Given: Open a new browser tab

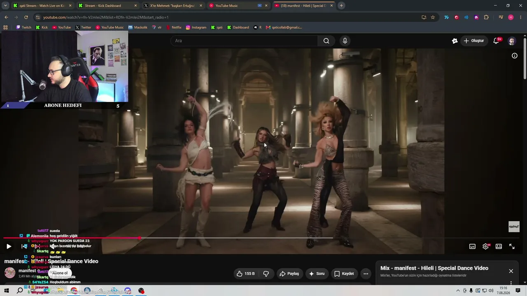Looking at the screenshot, I should [341, 6].
